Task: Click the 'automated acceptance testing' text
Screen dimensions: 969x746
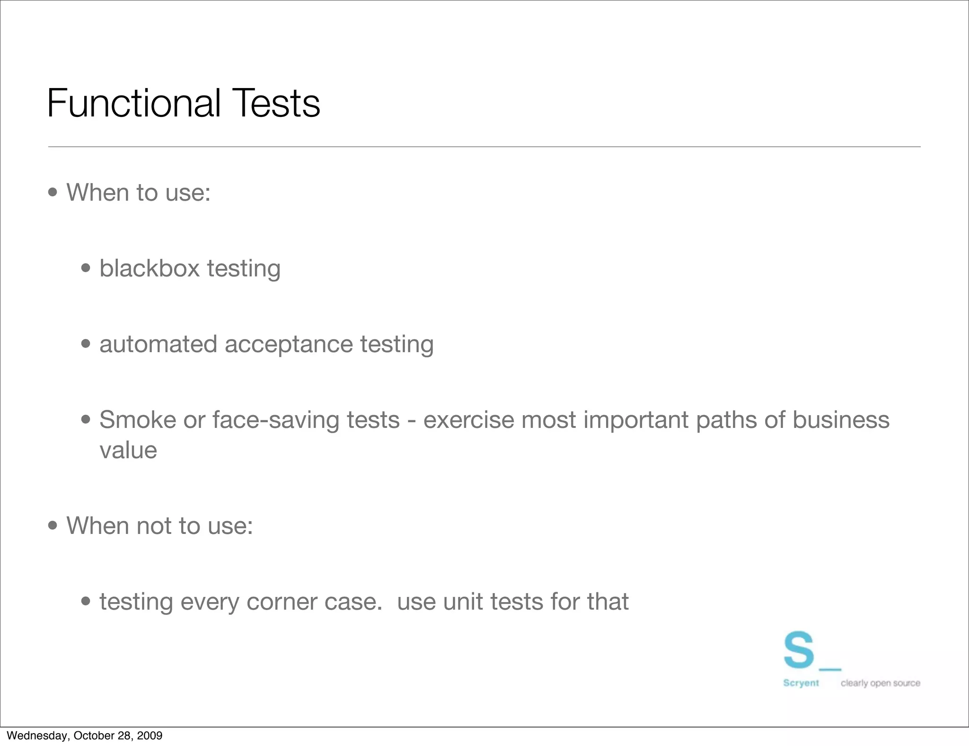Action: coord(266,344)
